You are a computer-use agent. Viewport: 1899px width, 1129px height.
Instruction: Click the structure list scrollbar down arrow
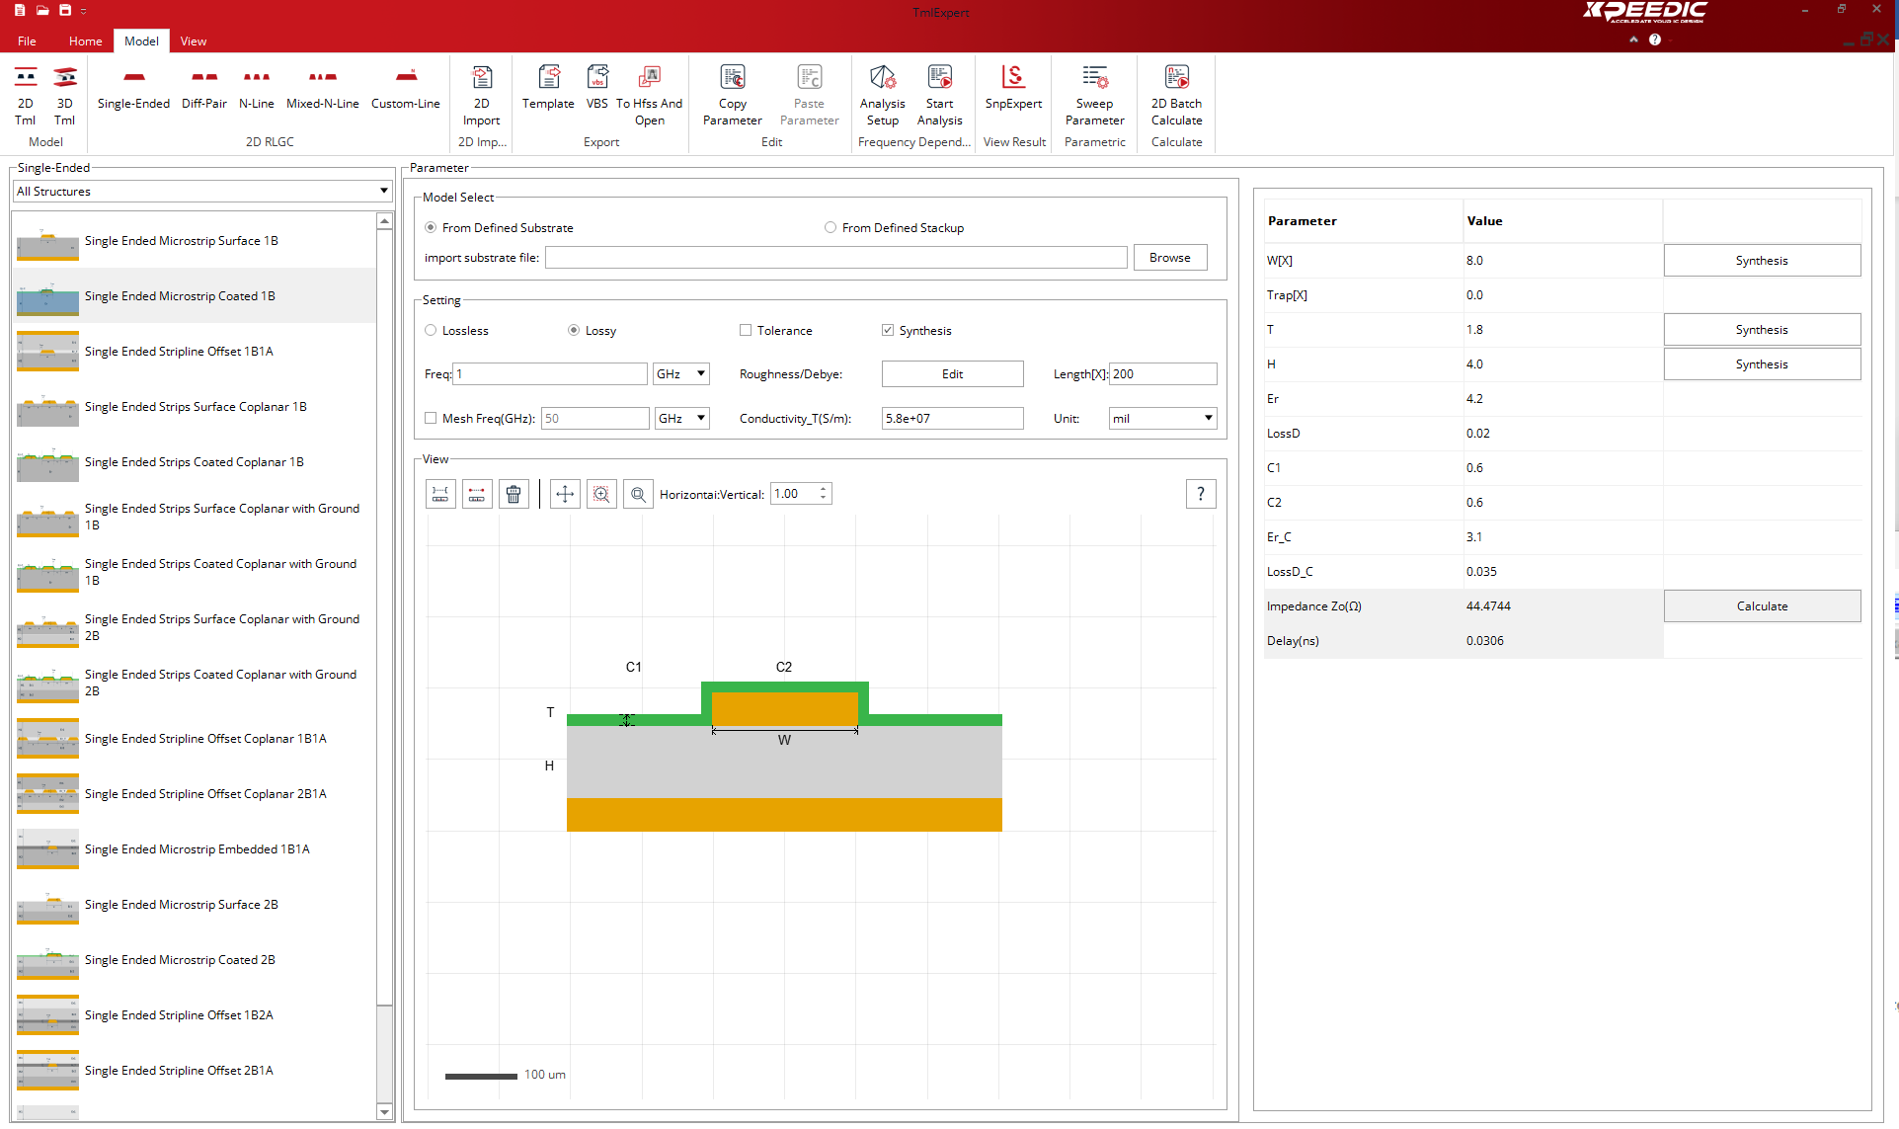[385, 1112]
